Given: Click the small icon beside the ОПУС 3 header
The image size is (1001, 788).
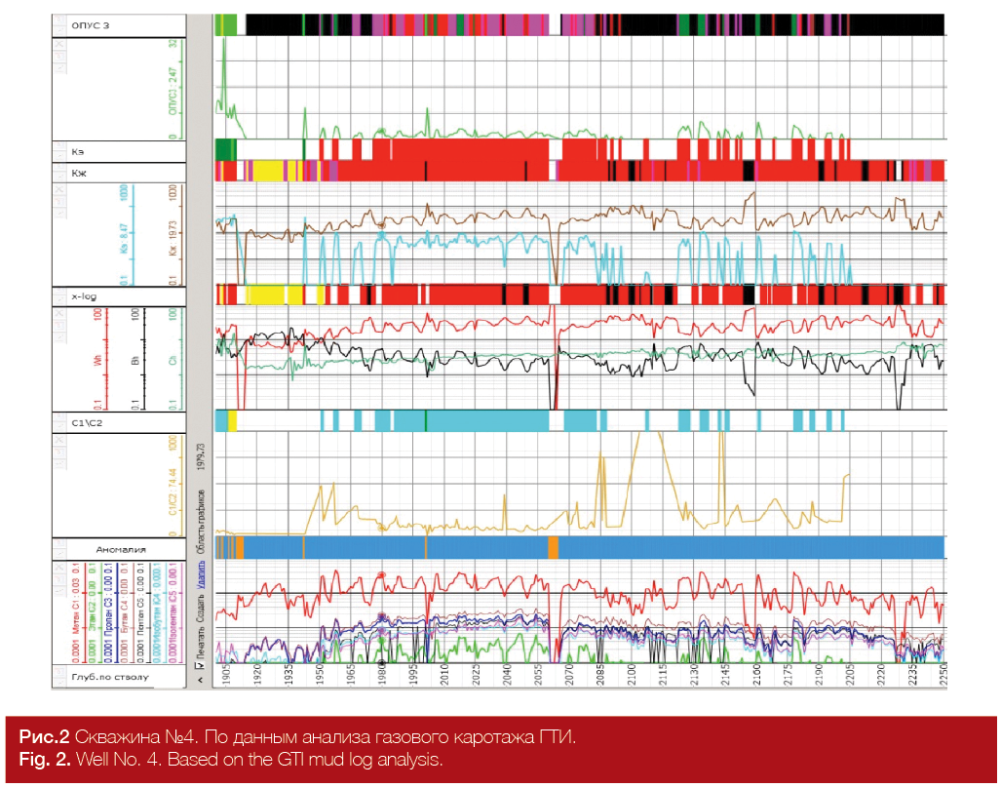Looking at the screenshot, I should click(x=60, y=25).
